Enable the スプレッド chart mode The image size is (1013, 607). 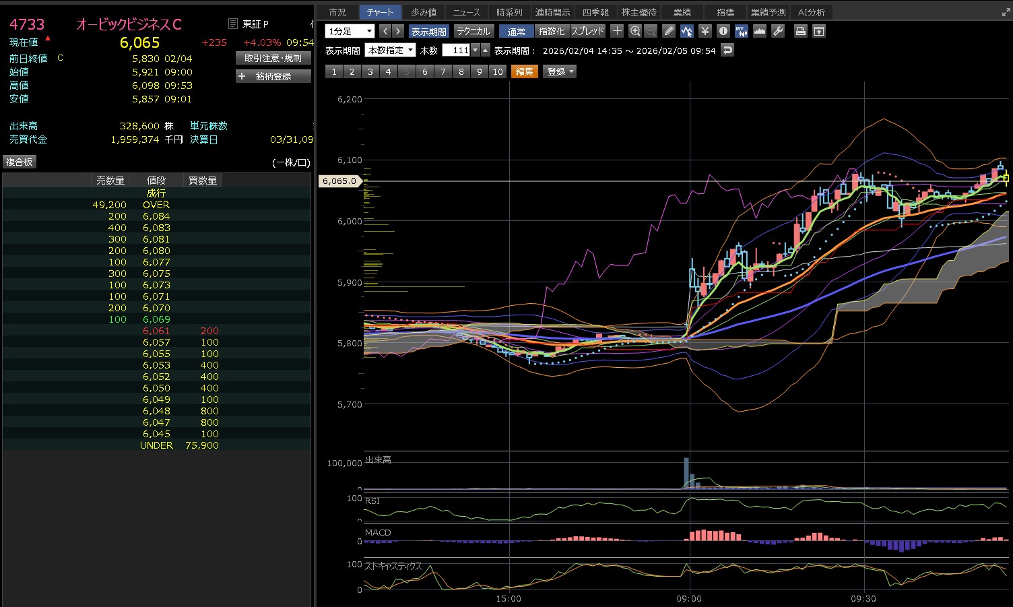(587, 32)
